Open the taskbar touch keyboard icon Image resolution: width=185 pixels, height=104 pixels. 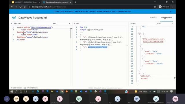pyautogui.click(x=159, y=92)
